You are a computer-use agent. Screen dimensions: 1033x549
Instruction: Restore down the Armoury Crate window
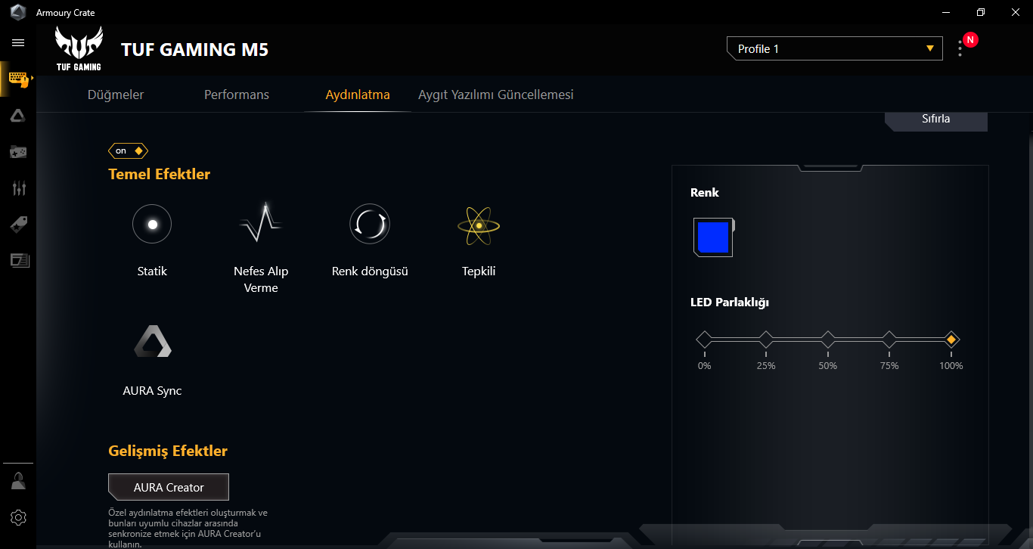[981, 12]
